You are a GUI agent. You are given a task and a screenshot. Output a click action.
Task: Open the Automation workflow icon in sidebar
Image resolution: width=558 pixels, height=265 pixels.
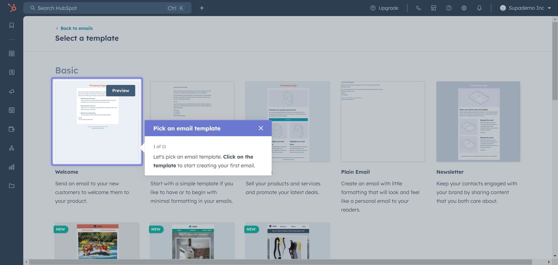(11, 148)
